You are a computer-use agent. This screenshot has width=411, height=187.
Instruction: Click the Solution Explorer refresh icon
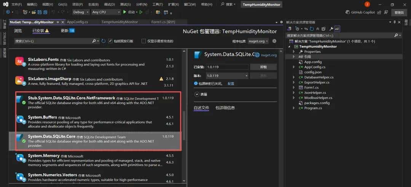coord(312,29)
